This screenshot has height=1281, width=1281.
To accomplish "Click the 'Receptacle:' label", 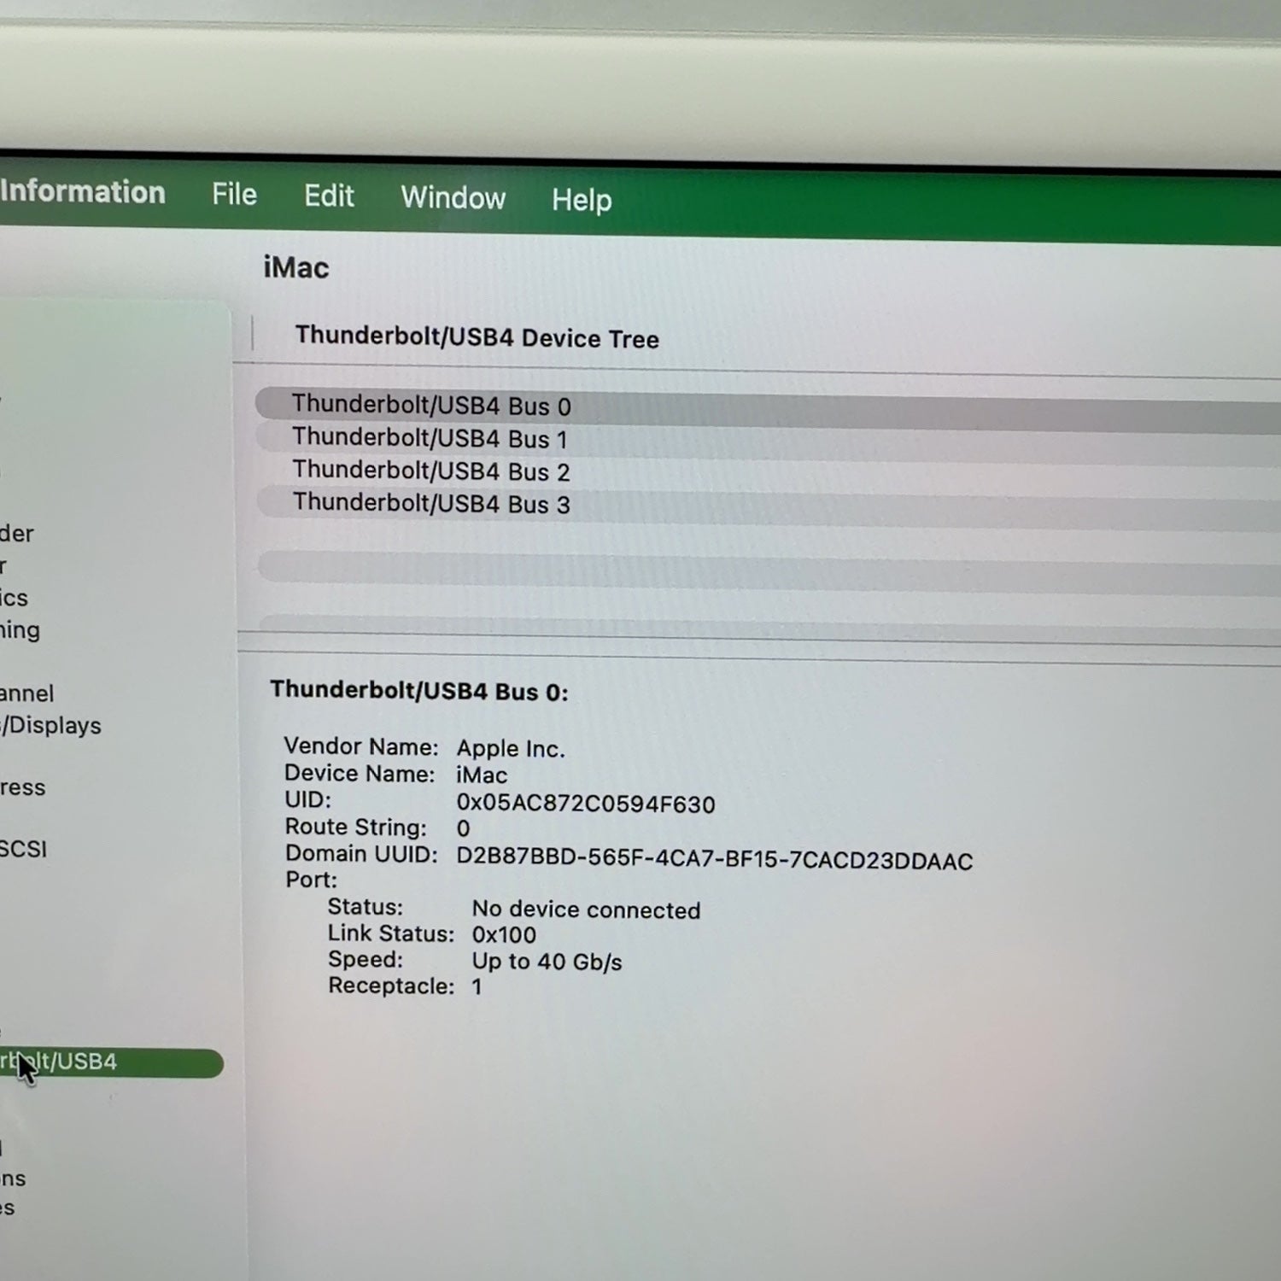I will click(391, 986).
